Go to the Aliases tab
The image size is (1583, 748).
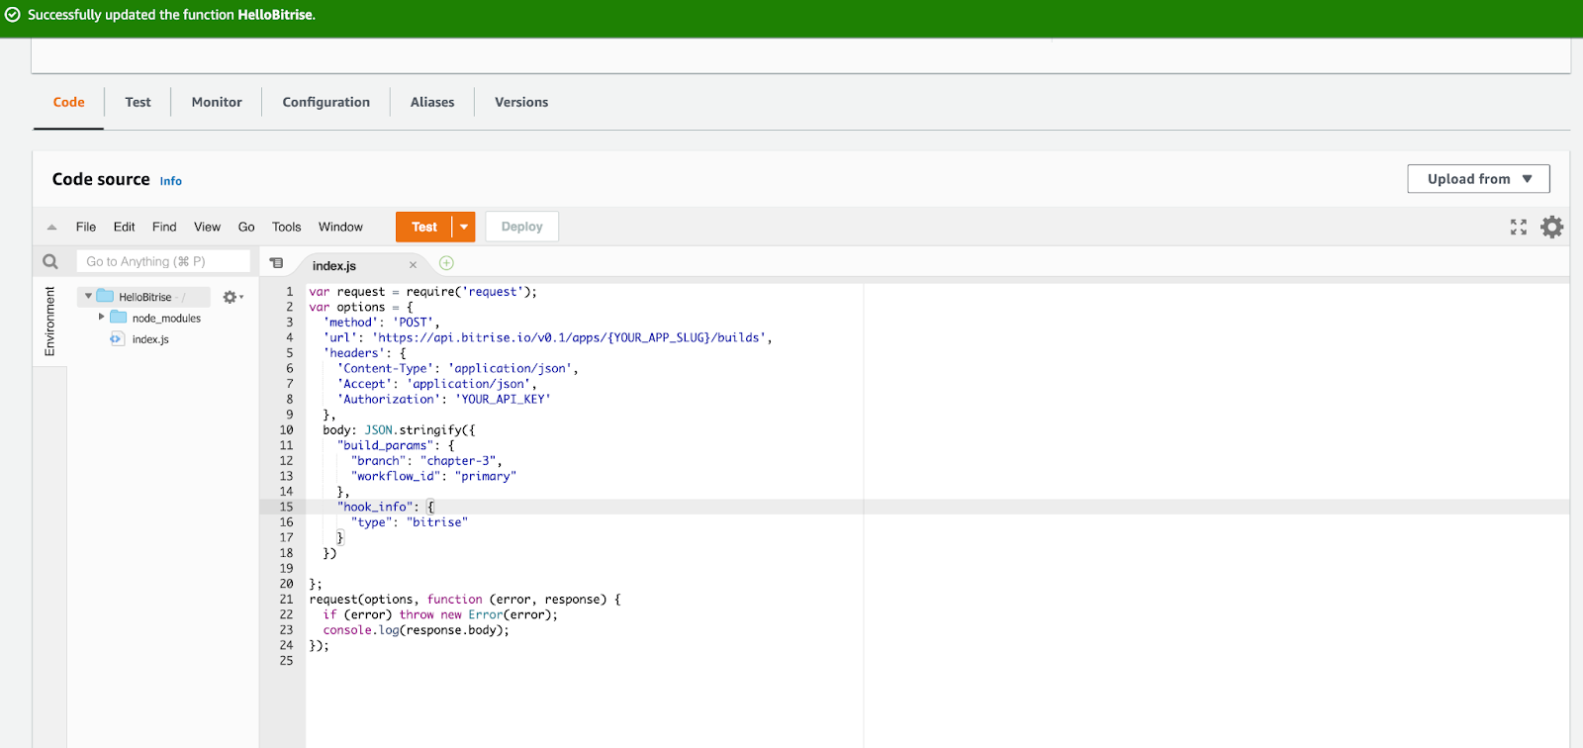click(x=432, y=102)
